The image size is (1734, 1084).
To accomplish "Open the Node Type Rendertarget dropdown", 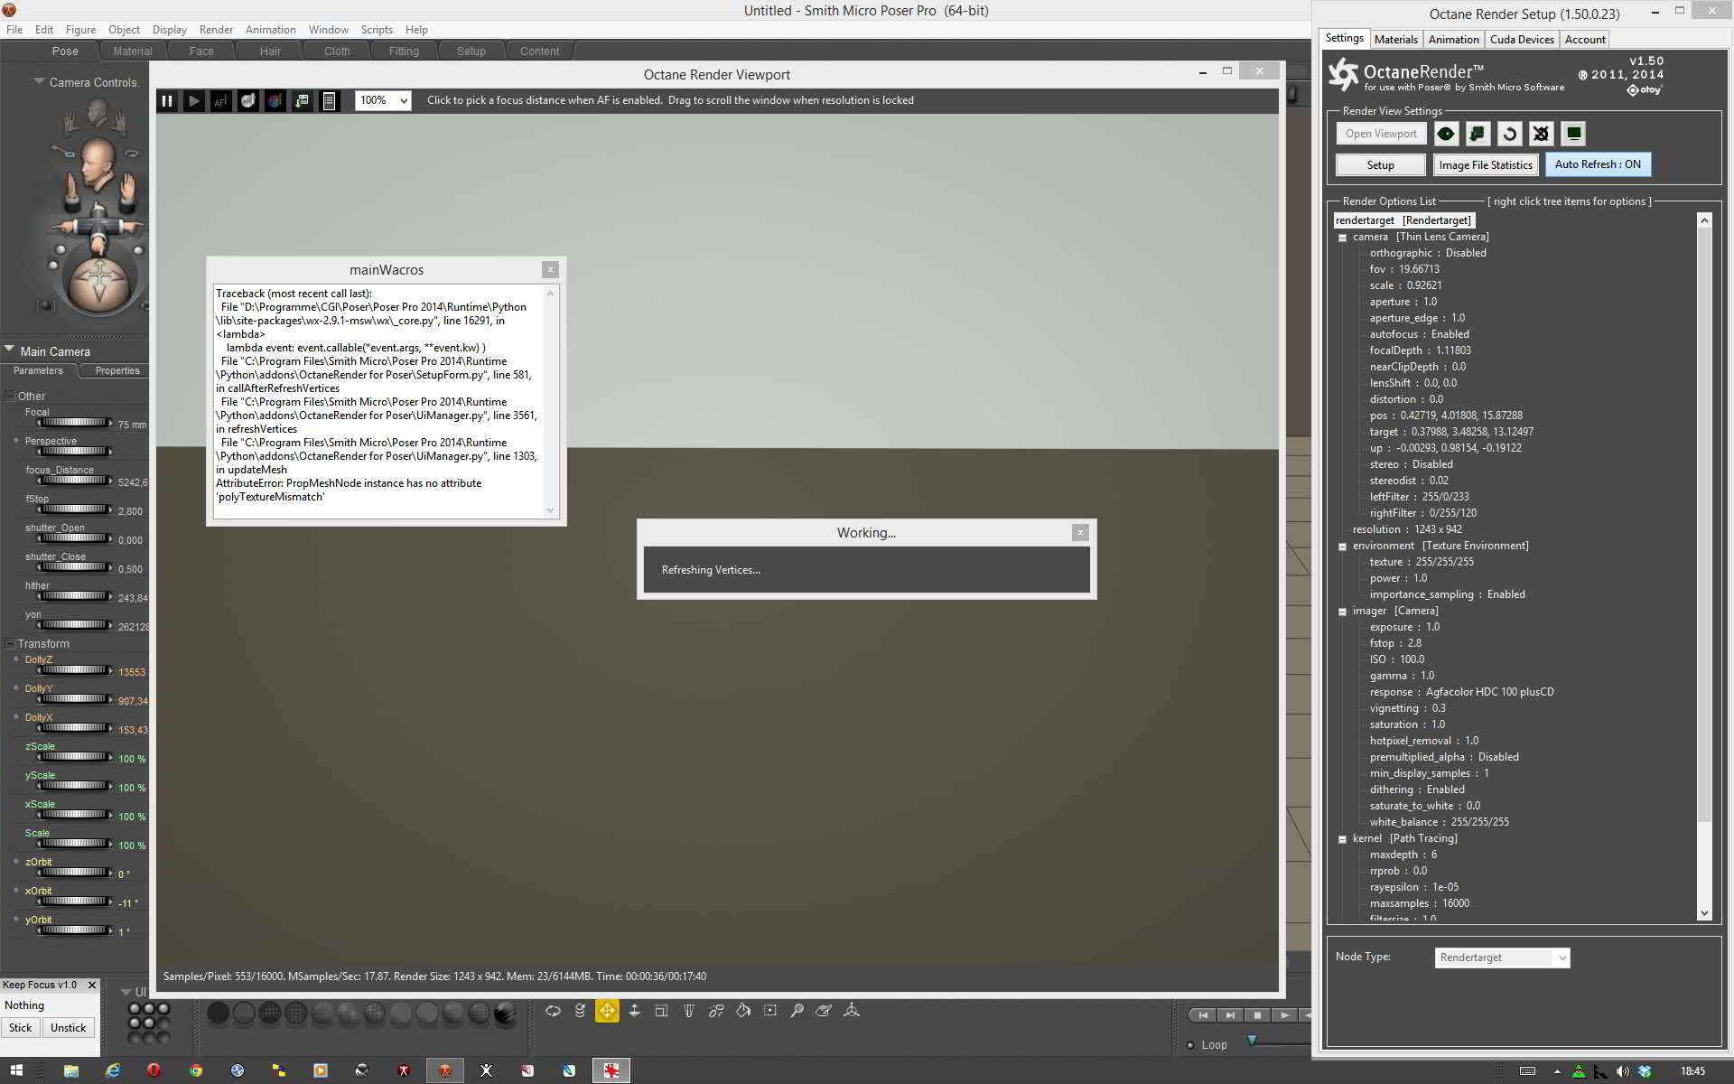I will (x=1502, y=958).
